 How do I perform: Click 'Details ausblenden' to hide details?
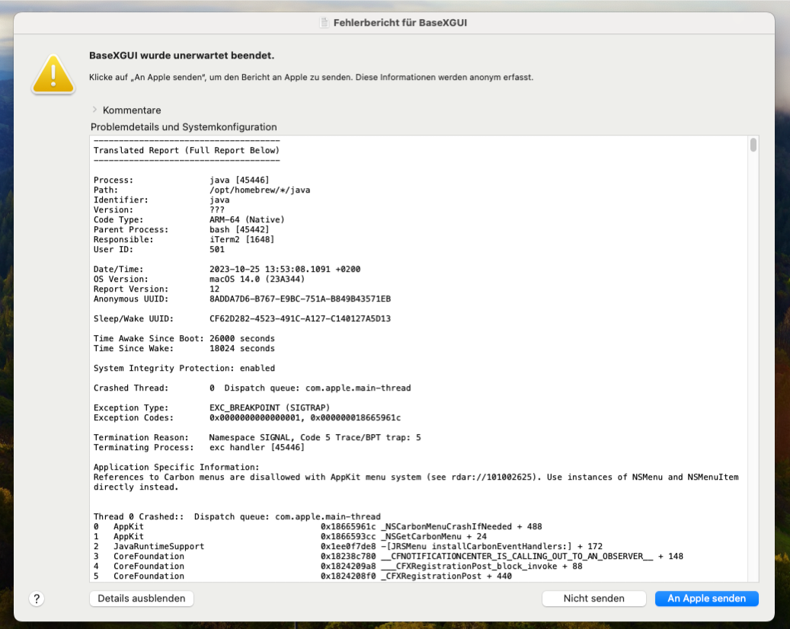pos(142,599)
